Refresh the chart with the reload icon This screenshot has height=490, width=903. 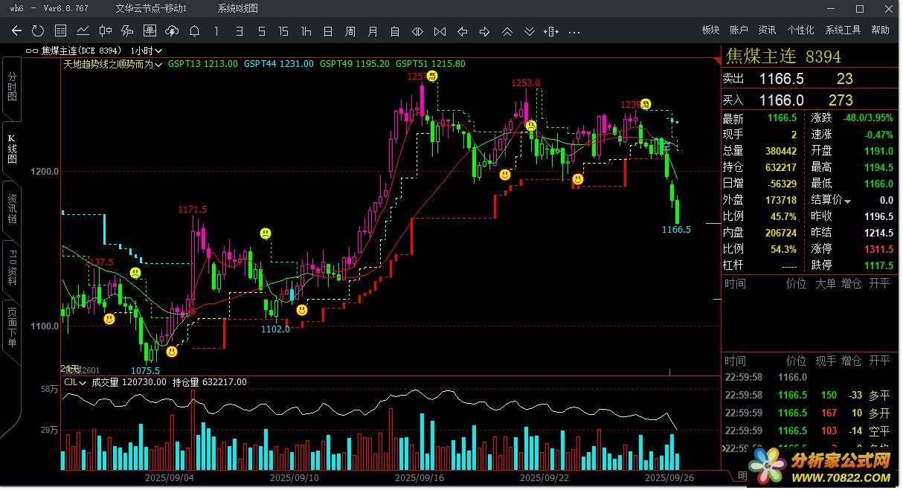[38, 31]
